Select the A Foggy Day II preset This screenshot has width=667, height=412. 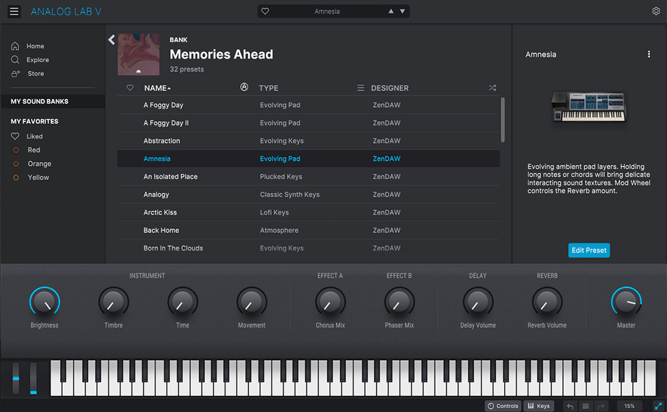(x=308, y=123)
